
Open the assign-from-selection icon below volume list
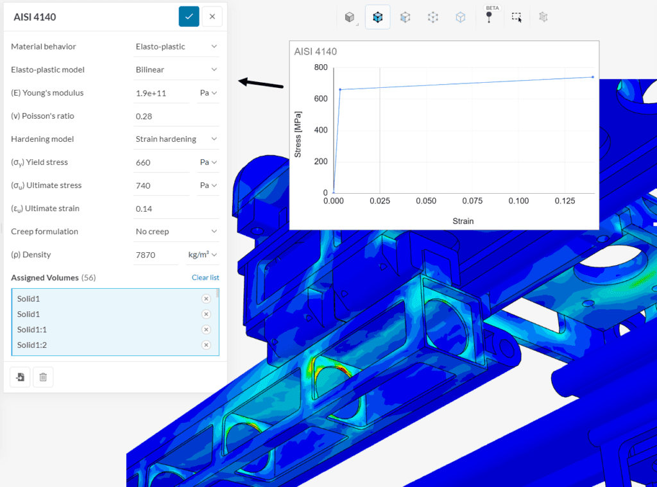click(19, 377)
